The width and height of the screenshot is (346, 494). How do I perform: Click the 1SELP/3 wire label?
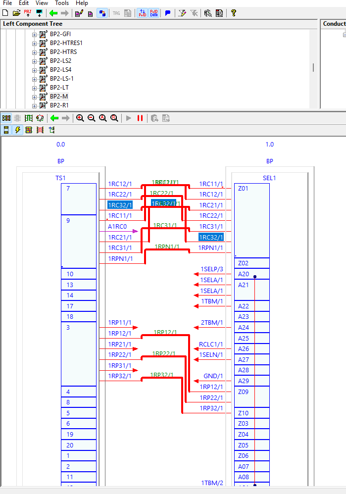(x=212, y=269)
